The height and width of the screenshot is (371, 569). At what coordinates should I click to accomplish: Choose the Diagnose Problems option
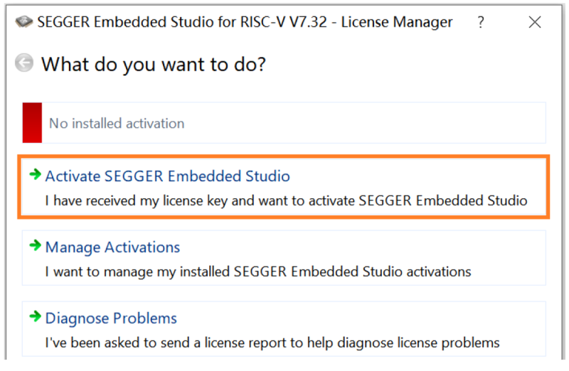pos(111,318)
